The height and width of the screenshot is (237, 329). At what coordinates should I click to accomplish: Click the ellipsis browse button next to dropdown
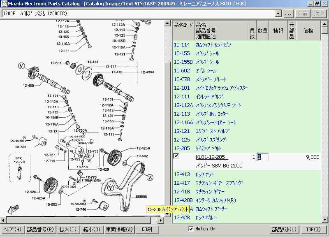pos(288,14)
